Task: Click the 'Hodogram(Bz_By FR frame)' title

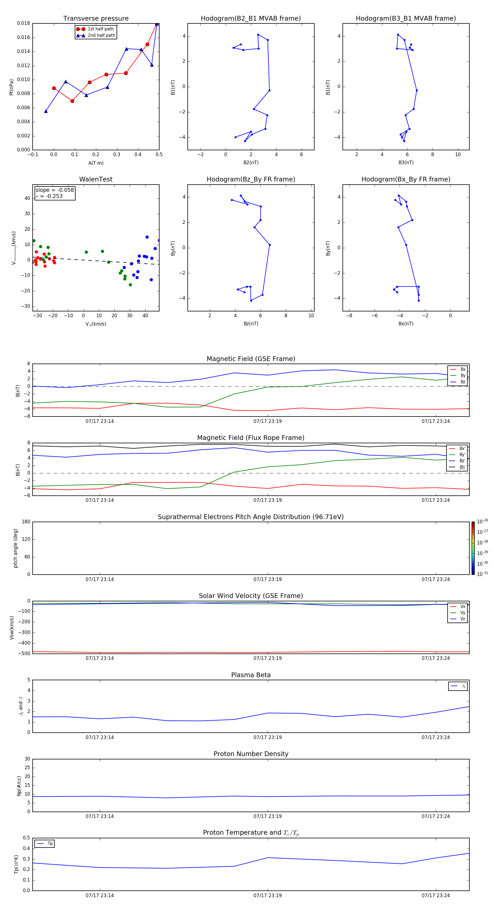Action: pyautogui.click(x=251, y=179)
